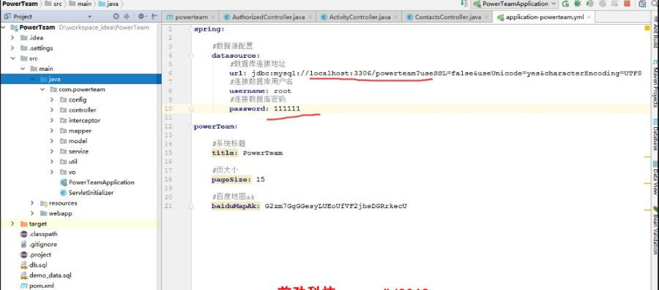Click Scroll from Source target icon
659x290 pixels.
tap(116, 16)
